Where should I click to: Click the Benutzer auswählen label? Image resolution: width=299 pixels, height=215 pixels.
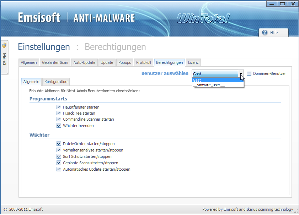click(x=165, y=73)
